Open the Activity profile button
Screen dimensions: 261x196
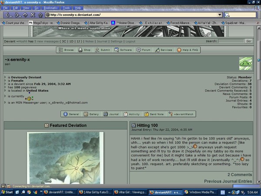coord(131,114)
